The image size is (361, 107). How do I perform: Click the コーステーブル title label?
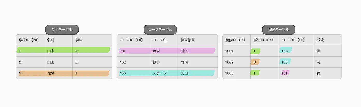pyautogui.click(x=160, y=30)
